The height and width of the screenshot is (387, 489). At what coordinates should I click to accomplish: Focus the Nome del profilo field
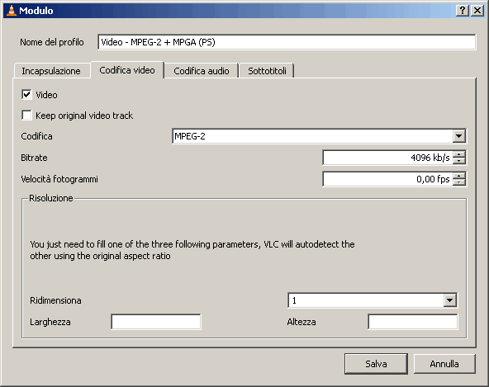point(287,42)
